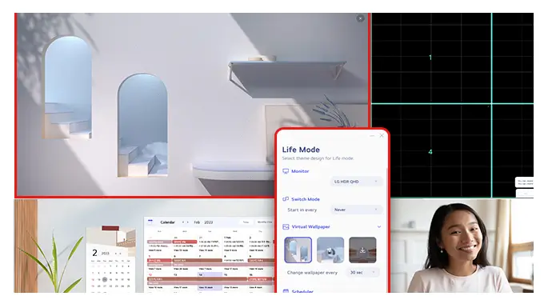Image resolution: width=548 pixels, height=304 pixels.
Task: Close the wallpaper preview with round X
Action: [360, 18]
